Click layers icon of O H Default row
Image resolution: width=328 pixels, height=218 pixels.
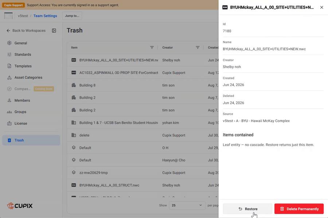[x=74, y=148]
